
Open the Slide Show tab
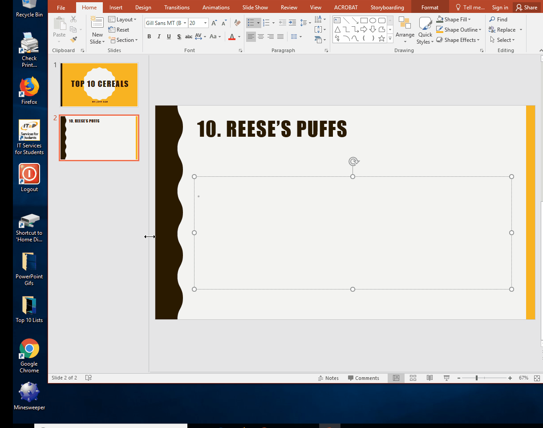point(255,8)
